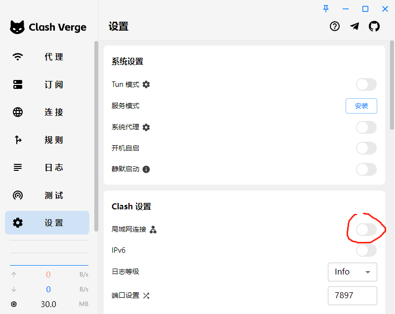Screen dimensions: 395x314
Task: Turn on the 局域网连接 switch
Action: [366, 230]
